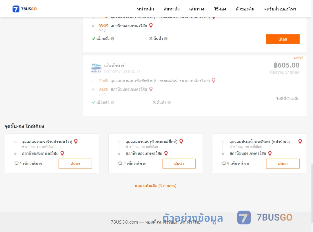Click the Economy Class (ป.1) label
This screenshot has height=232, width=313.
[122, 71]
